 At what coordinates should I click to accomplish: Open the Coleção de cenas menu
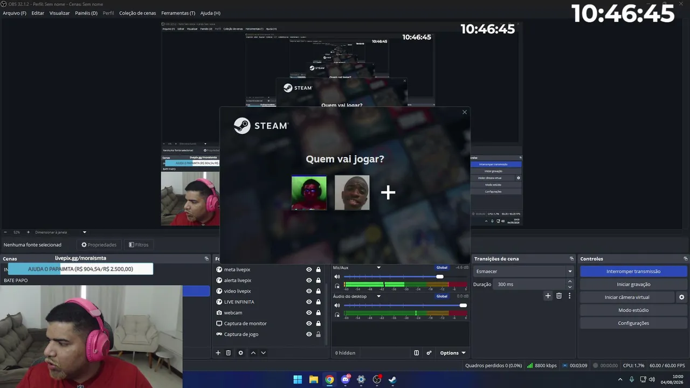[x=137, y=13]
